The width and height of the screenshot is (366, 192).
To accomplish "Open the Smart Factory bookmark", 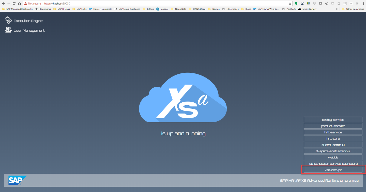I will (307, 9).
